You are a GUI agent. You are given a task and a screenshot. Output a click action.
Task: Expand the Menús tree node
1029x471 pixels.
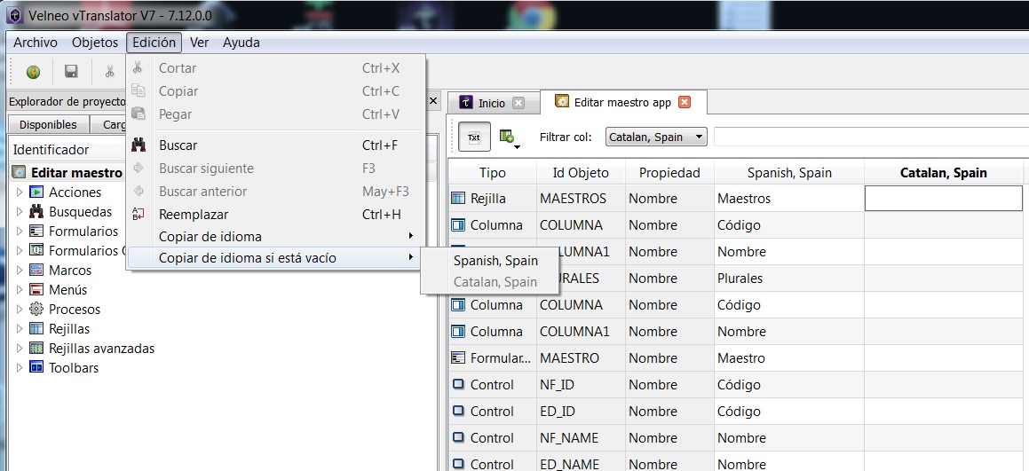pos(19,289)
